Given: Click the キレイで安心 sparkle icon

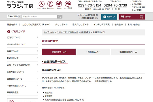Looking at the screenshot, I should [42, 4].
